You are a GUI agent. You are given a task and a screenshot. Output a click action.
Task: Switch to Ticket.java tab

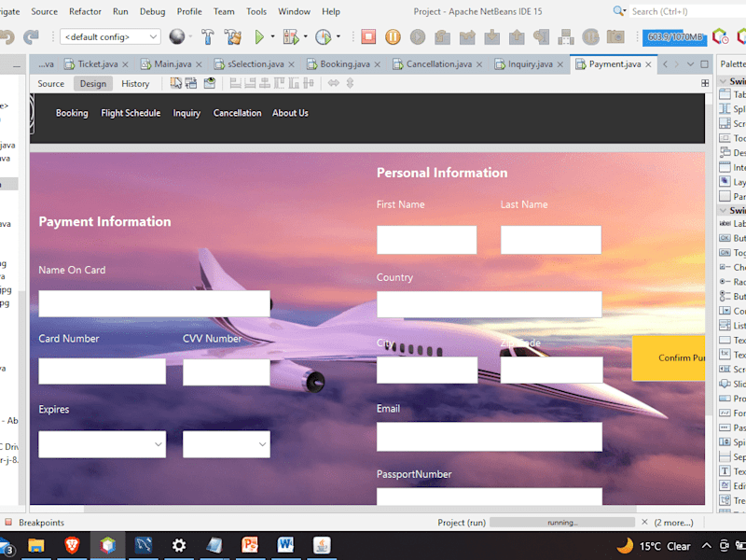pyautogui.click(x=98, y=63)
